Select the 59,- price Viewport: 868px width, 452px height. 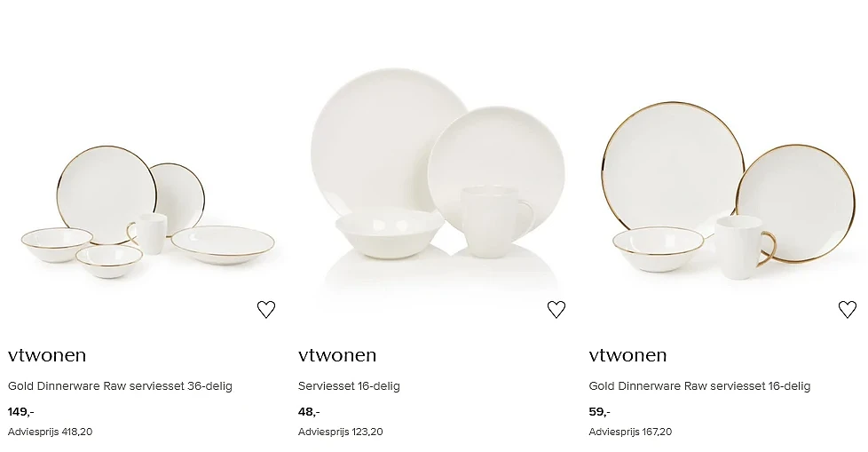(599, 411)
